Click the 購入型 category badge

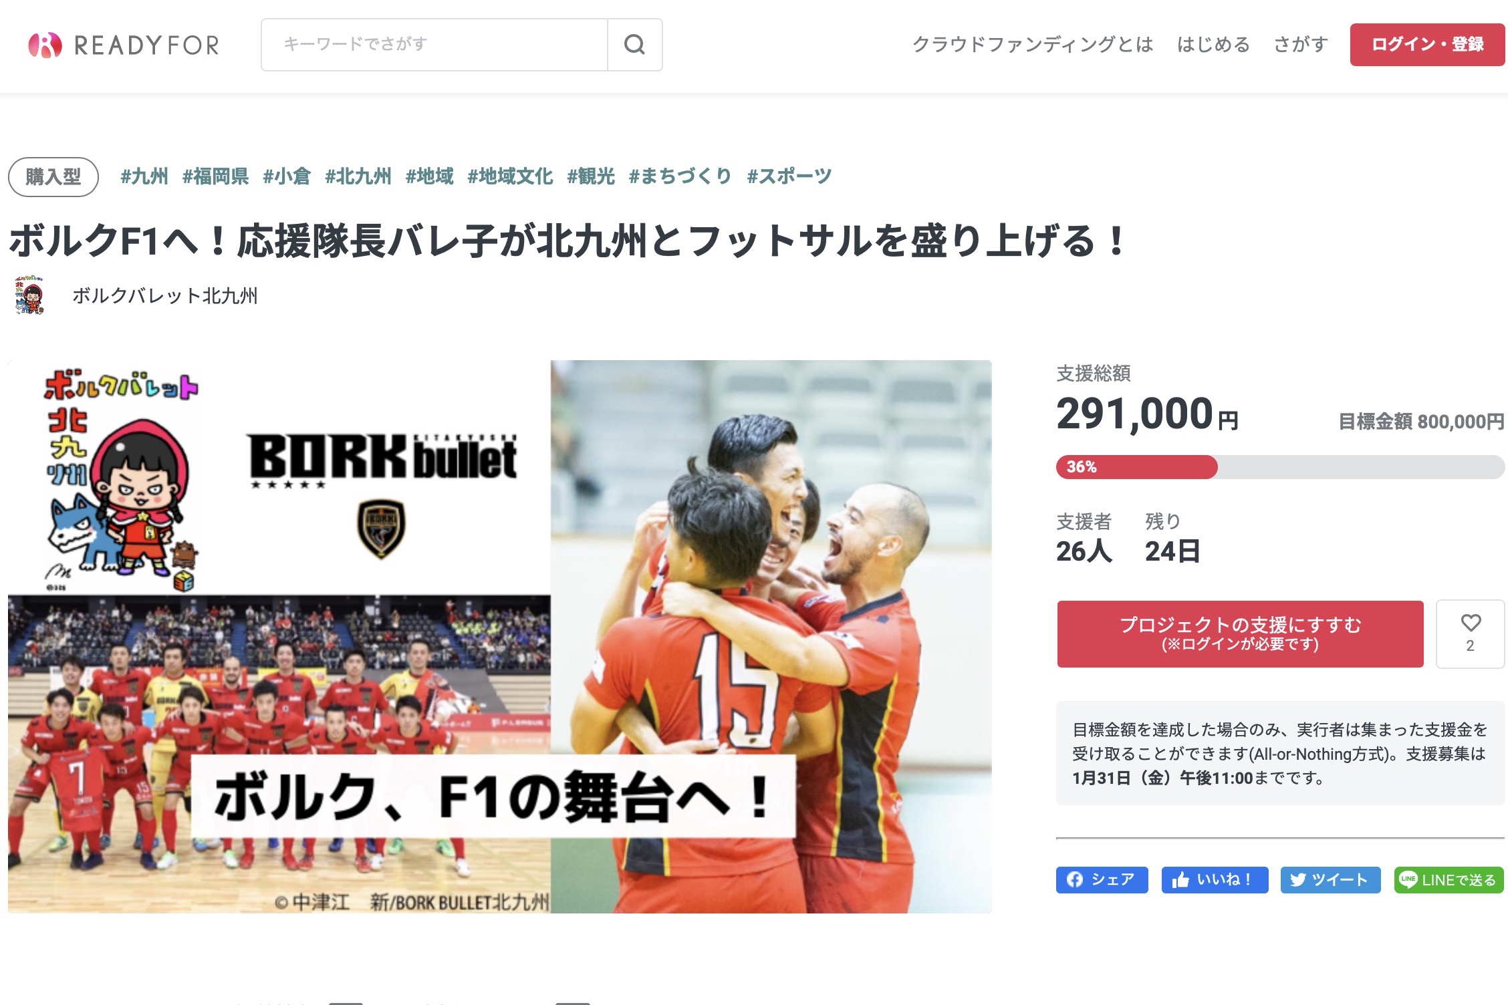53,176
